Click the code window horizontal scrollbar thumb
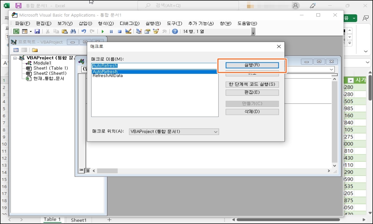Viewport: 373px width, 224px height. pos(107,171)
